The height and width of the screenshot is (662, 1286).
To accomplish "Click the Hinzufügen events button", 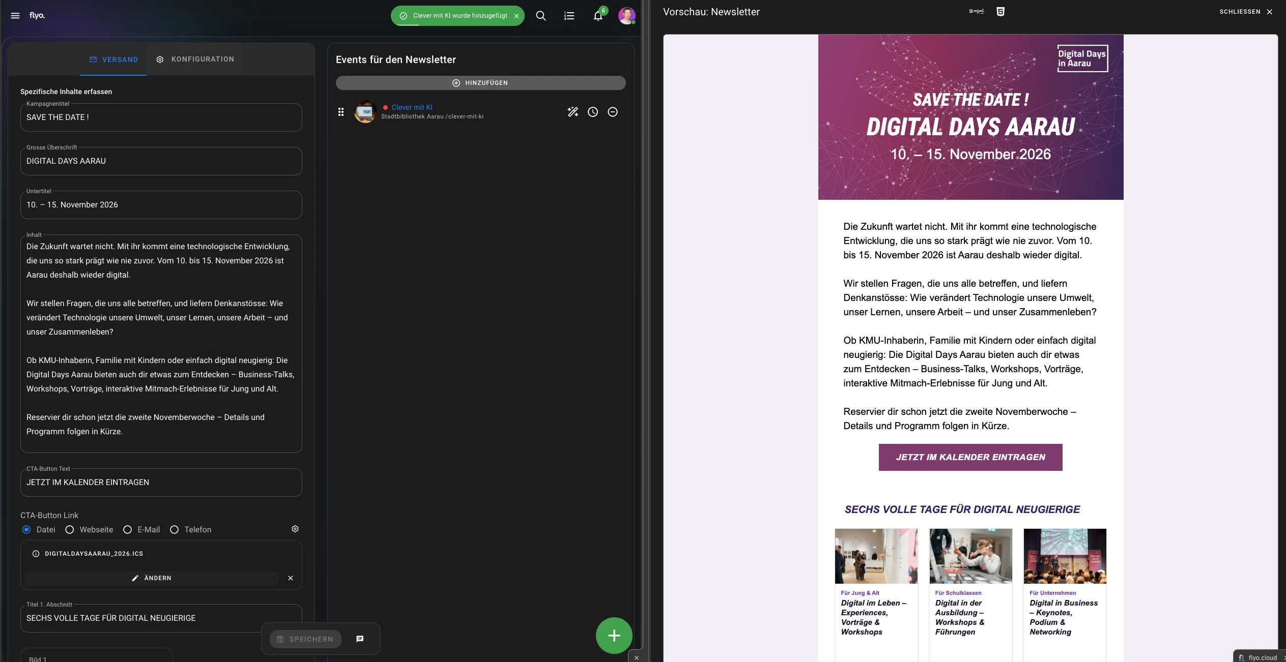I will [x=480, y=83].
